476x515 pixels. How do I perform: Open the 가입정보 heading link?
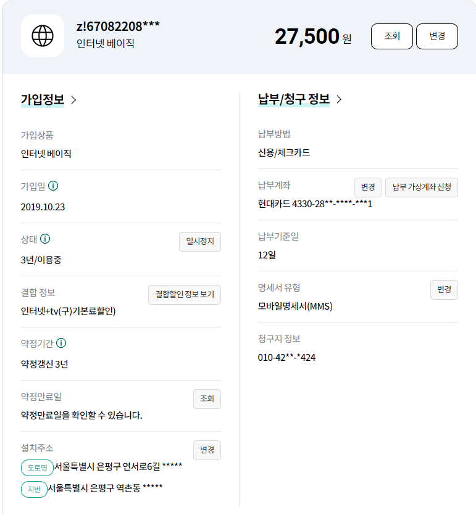[43, 100]
